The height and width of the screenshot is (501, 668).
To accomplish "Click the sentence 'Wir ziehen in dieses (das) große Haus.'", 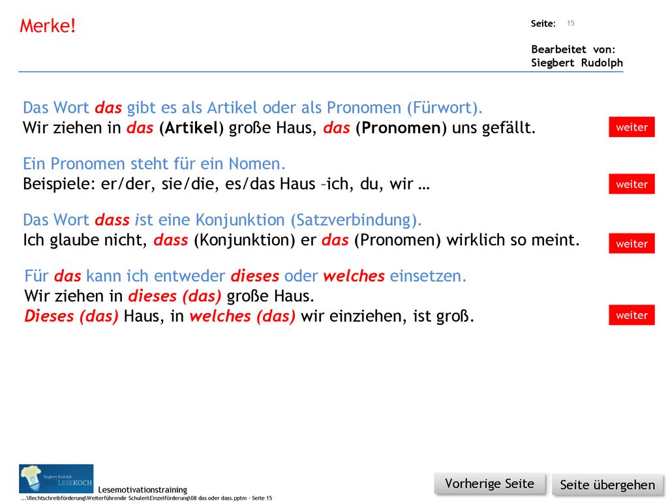I will (x=169, y=296).
